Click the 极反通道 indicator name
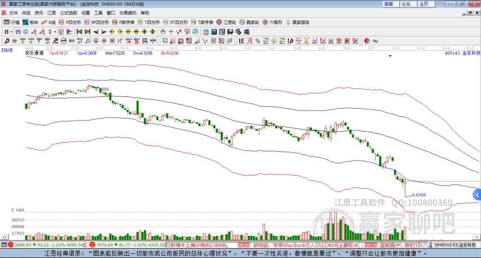Screen dimensions: 481x258 point(34,53)
